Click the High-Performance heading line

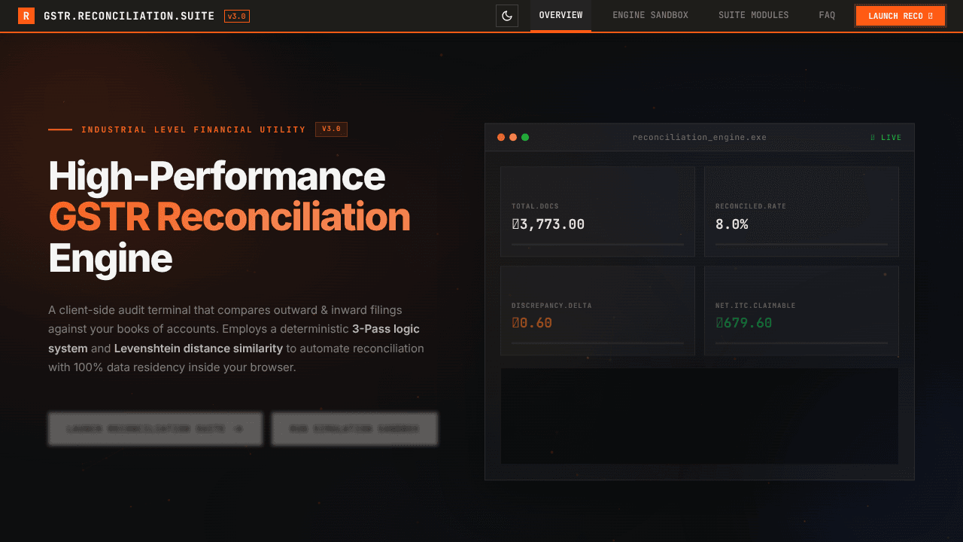pyautogui.click(x=217, y=176)
